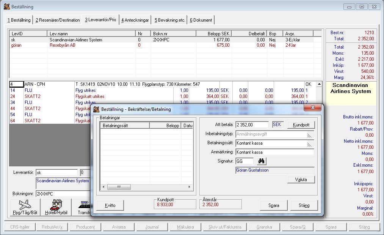The image size is (384, 235).
Task: Click the Avisera button
Action: (x=119, y=227)
